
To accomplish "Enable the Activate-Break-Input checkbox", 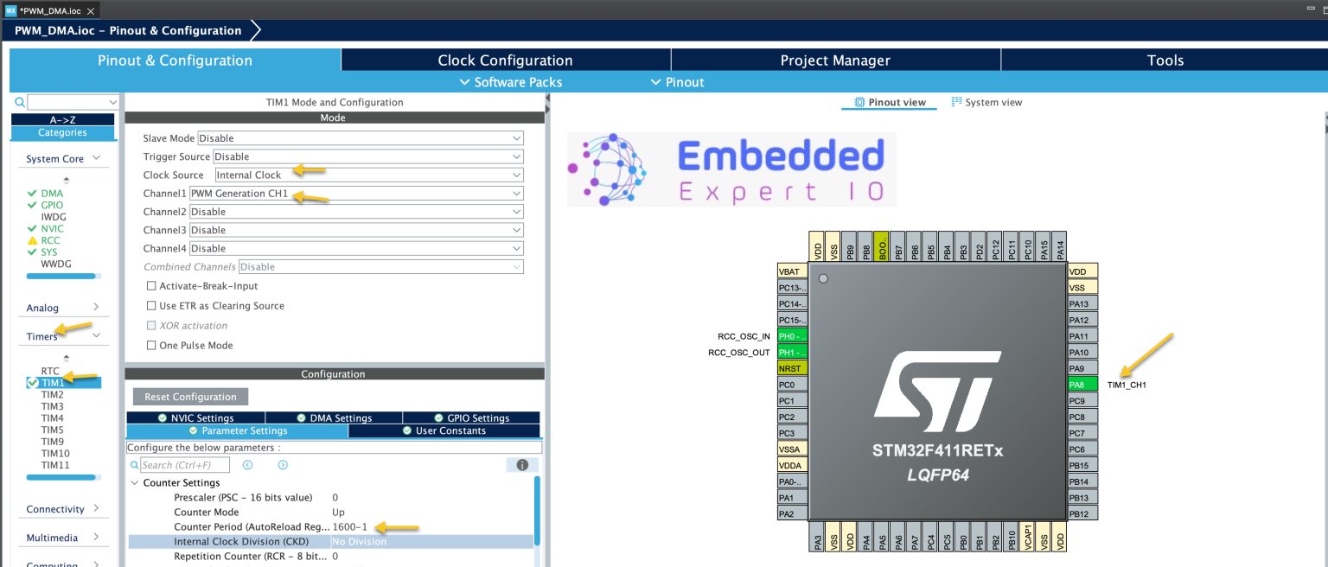I will 152,285.
